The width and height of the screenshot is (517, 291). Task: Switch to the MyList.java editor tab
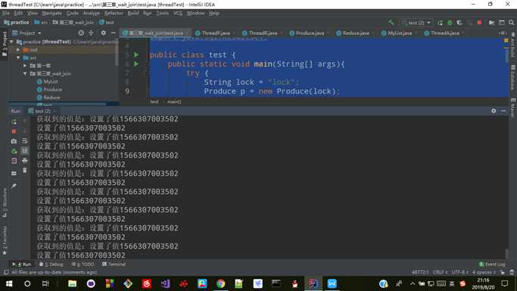pos(399,33)
